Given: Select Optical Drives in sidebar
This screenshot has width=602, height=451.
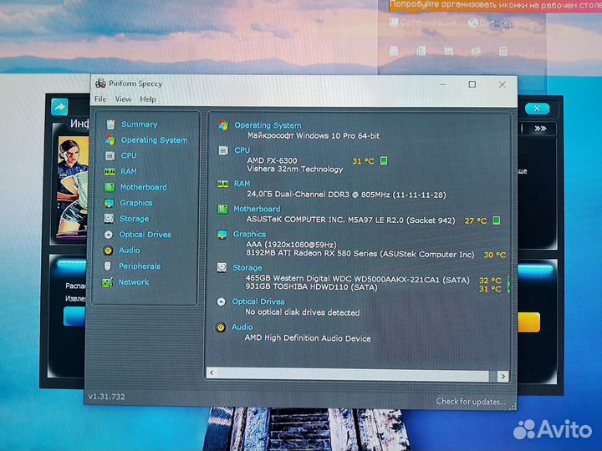Looking at the screenshot, I should click(x=145, y=235).
